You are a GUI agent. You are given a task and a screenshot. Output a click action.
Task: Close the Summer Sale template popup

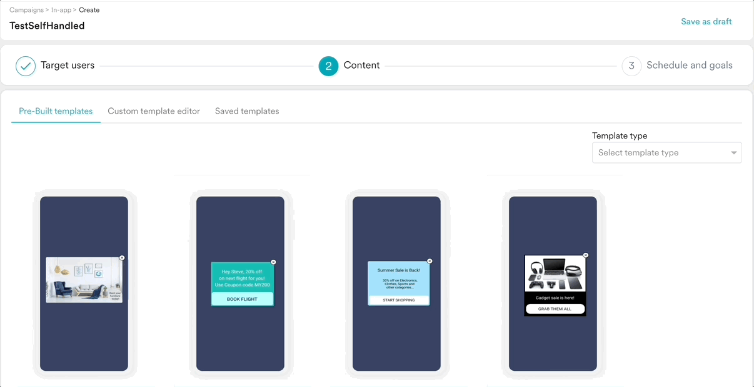point(430,261)
